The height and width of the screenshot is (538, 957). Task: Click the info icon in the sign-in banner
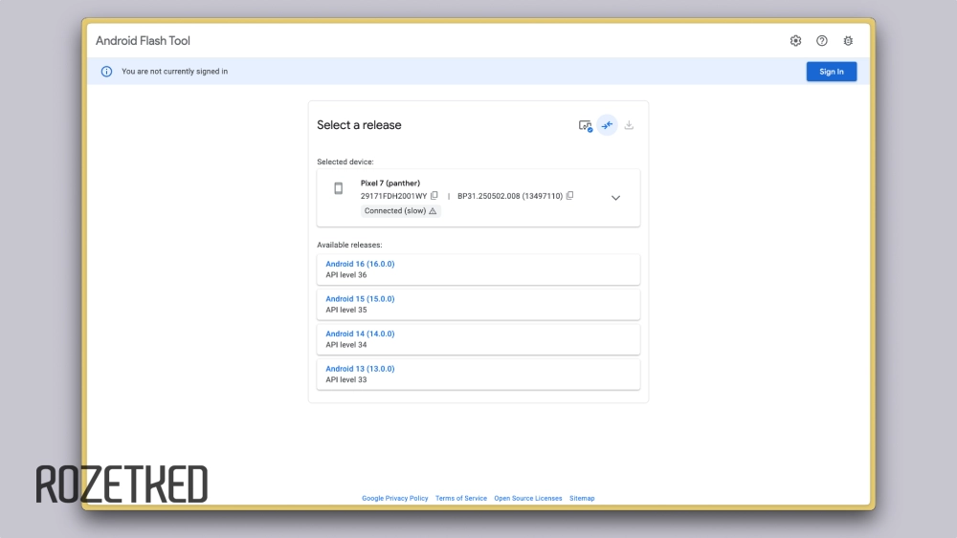coord(106,72)
